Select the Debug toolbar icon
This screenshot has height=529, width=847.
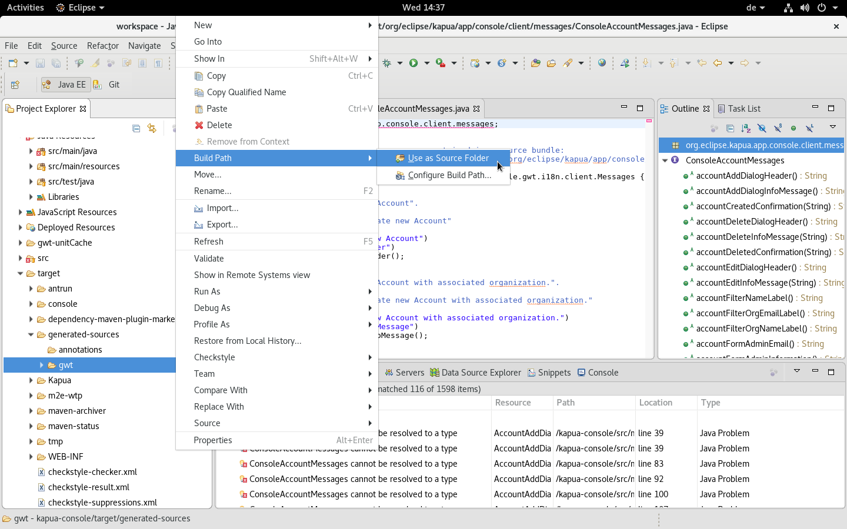tap(386, 63)
